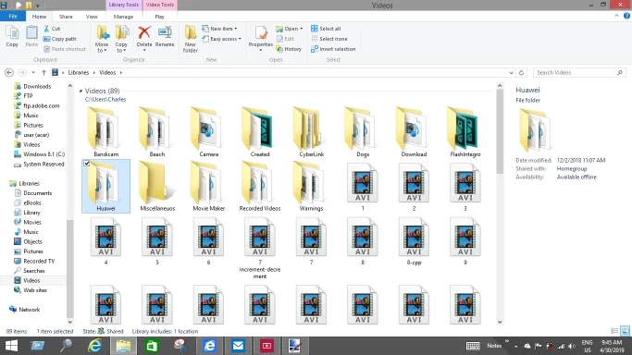Open the Mail app on taskbar
This screenshot has width=632, height=355.
point(238,346)
